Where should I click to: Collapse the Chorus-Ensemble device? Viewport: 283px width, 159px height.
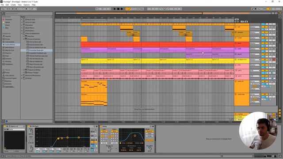[x=23, y=39]
